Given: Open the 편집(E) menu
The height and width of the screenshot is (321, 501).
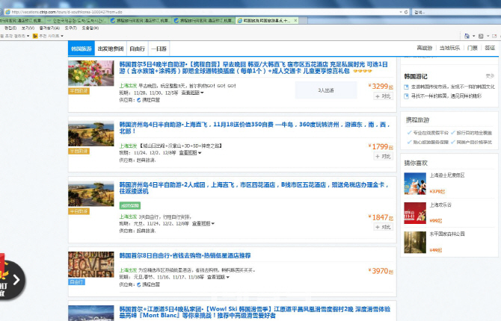Looking at the screenshot, I should coord(10,28).
